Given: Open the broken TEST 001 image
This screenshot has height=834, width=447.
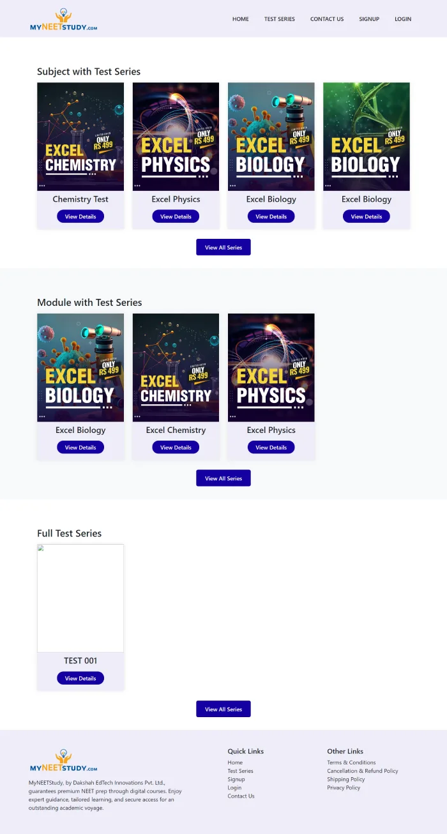Looking at the screenshot, I should coord(80,598).
